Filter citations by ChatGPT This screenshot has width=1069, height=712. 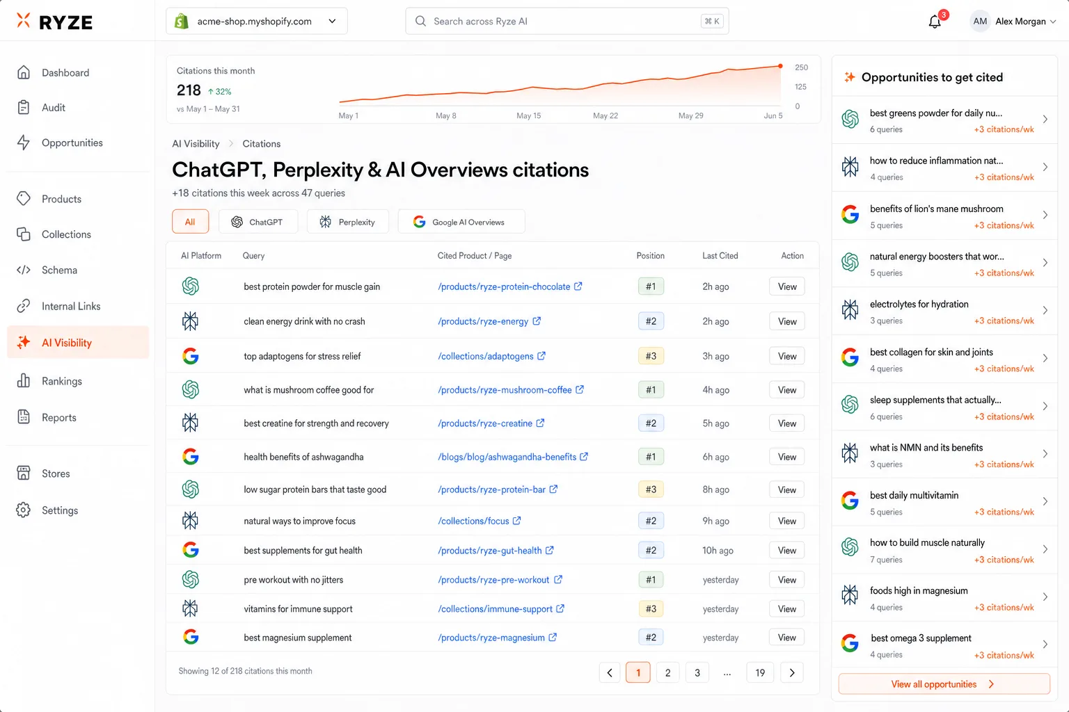pyautogui.click(x=258, y=222)
